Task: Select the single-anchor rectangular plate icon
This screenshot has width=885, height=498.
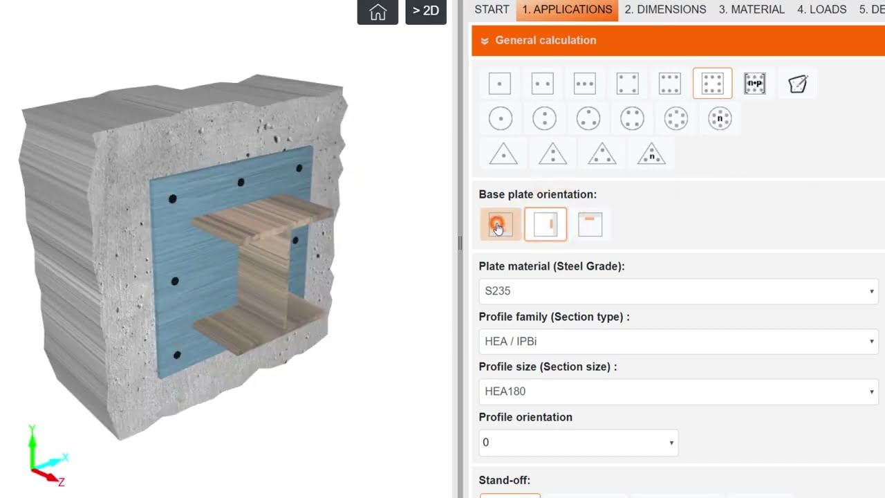Action: click(x=499, y=84)
